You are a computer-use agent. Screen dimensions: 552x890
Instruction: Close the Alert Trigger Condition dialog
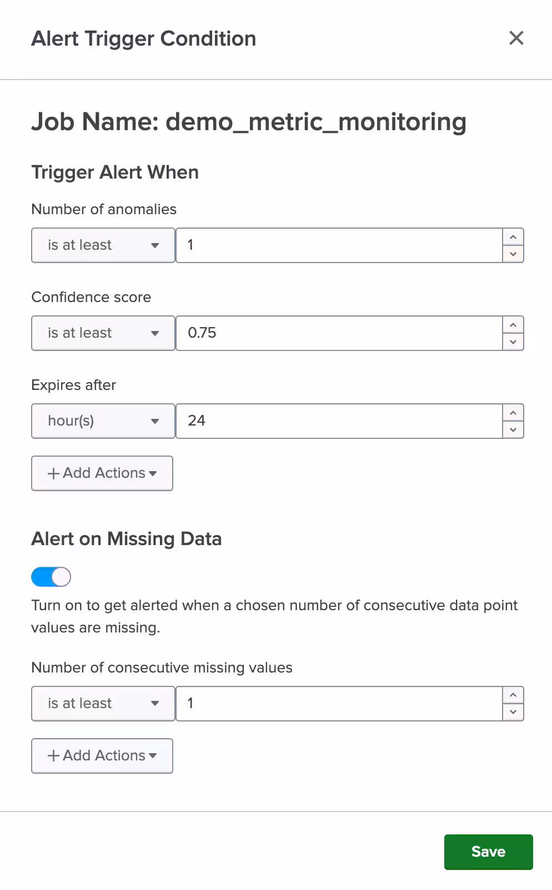pyautogui.click(x=516, y=38)
